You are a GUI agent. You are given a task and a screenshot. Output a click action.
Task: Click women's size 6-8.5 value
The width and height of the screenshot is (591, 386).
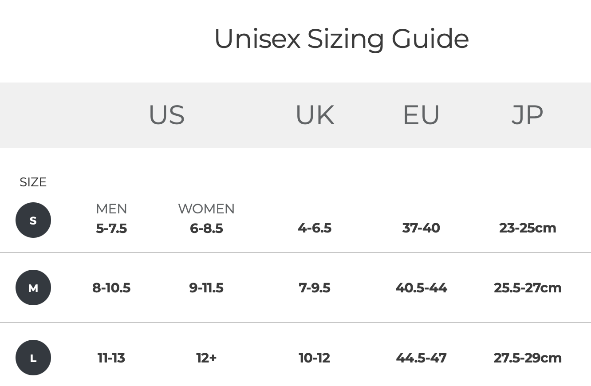[206, 228]
